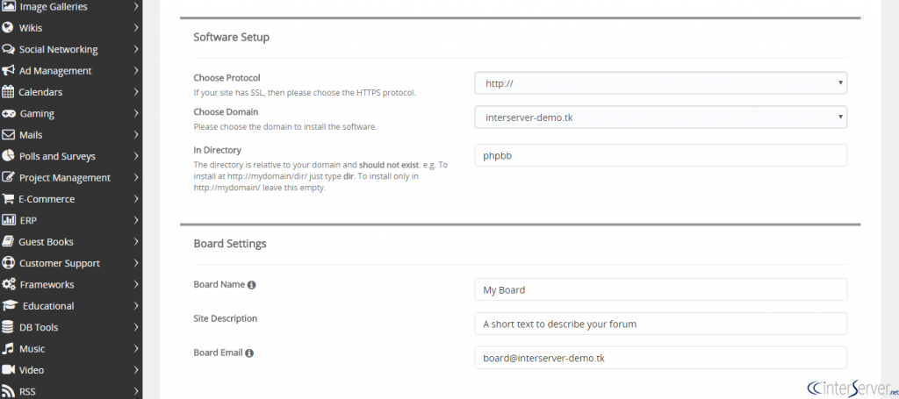Click the Guest Books book icon
899x399 pixels.
click(8, 241)
